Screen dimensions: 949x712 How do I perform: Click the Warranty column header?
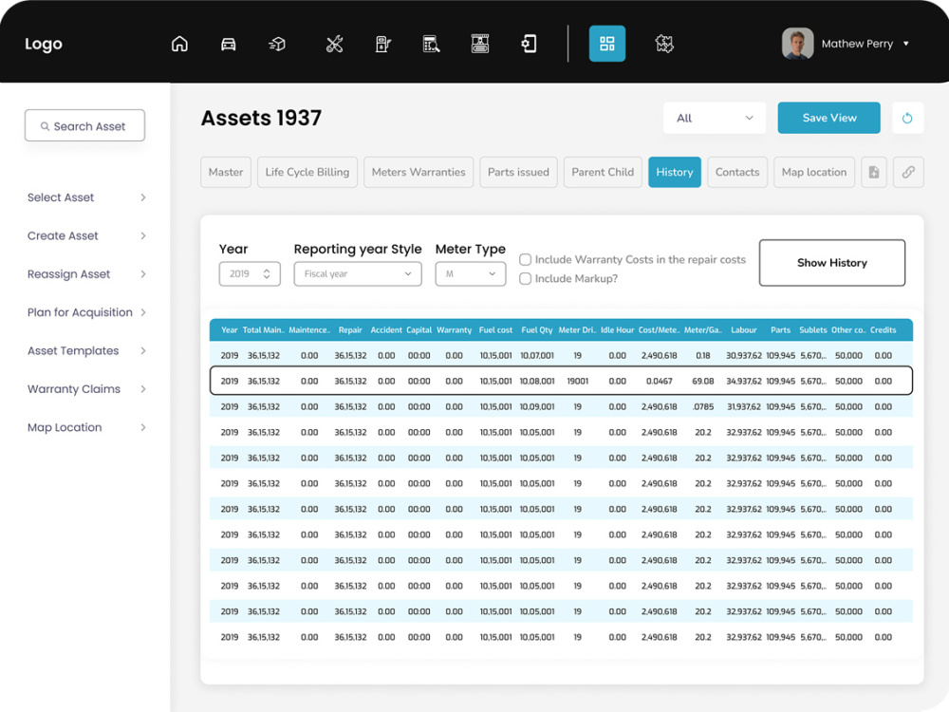454,330
